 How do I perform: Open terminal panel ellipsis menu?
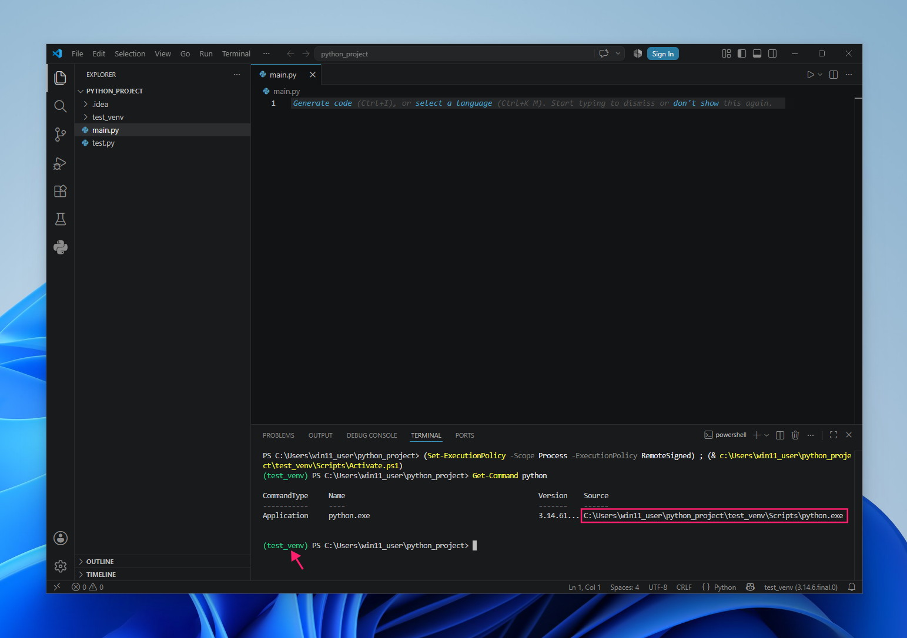coord(811,435)
